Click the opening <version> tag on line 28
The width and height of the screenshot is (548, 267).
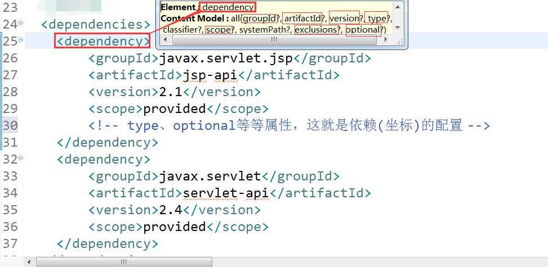123,92
